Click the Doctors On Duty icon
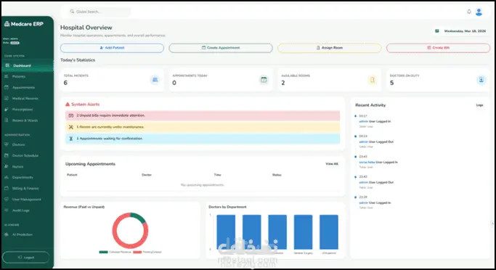Image resolution: width=496 pixels, height=270 pixels. [x=481, y=80]
